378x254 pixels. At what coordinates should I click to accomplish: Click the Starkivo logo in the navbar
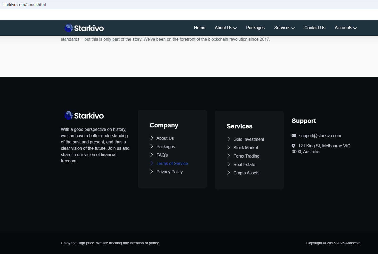pyautogui.click(x=84, y=28)
